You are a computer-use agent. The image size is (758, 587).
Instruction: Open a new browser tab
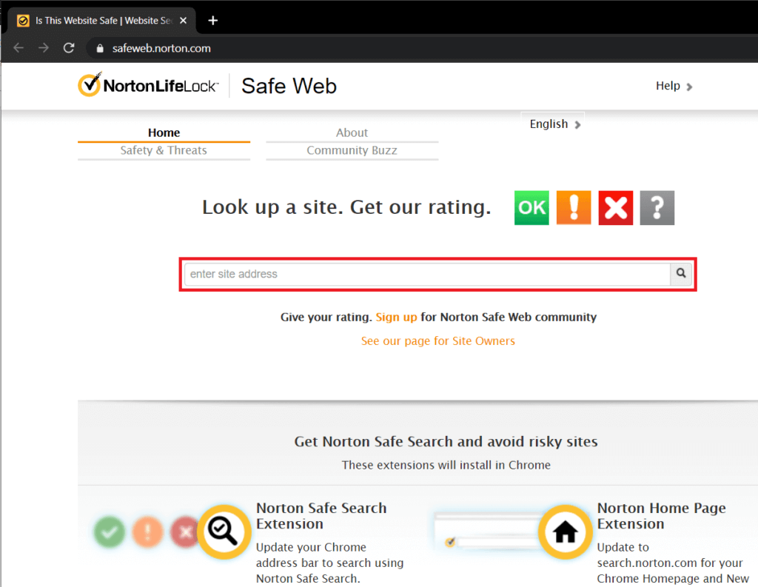(212, 20)
